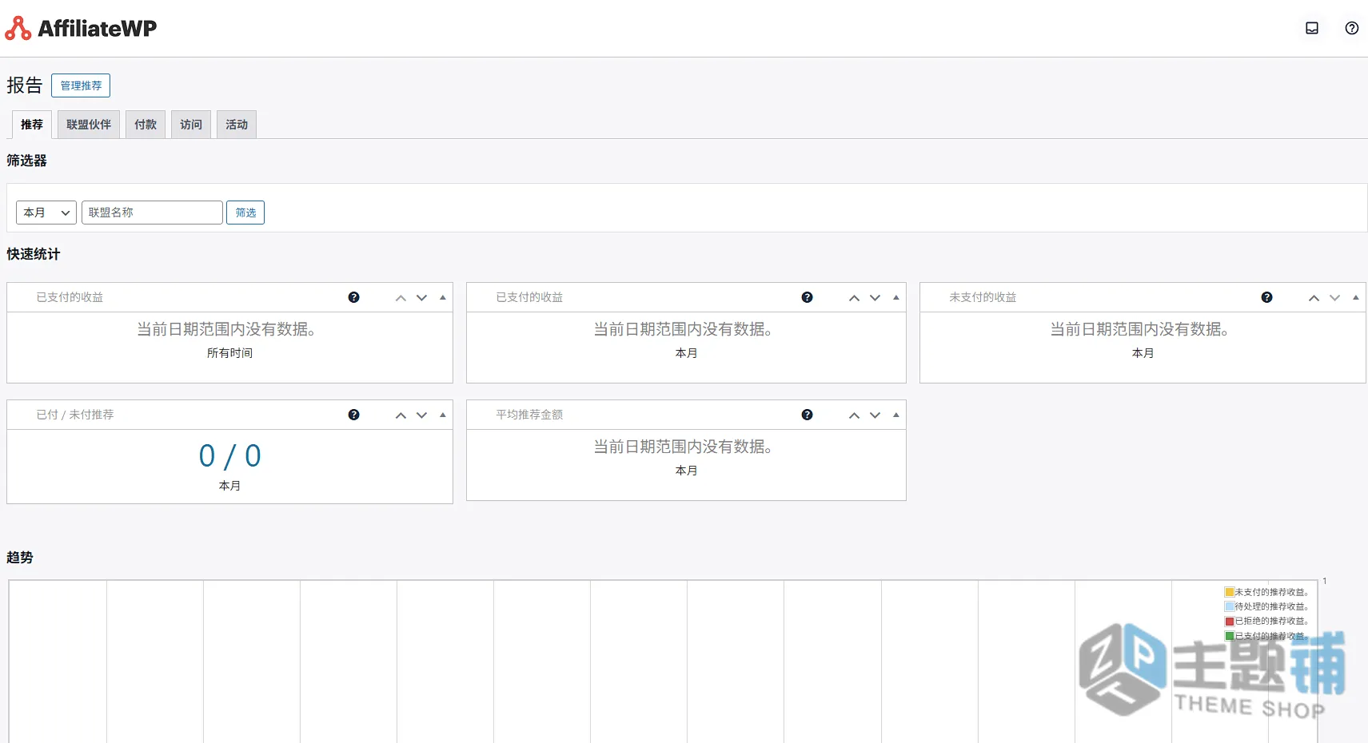Move 平均推荐金额 card down

click(x=875, y=415)
